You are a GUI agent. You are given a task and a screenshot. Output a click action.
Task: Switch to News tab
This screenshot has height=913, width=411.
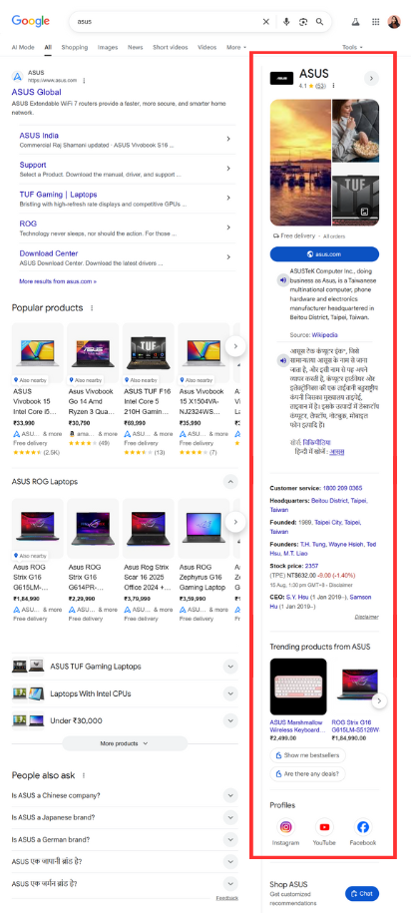click(x=135, y=47)
